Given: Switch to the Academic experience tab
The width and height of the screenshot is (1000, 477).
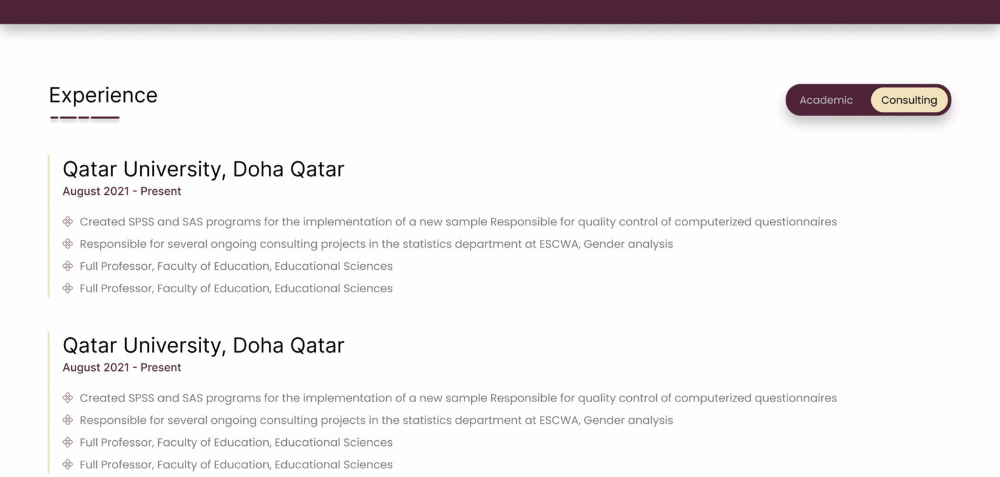Looking at the screenshot, I should pyautogui.click(x=826, y=100).
